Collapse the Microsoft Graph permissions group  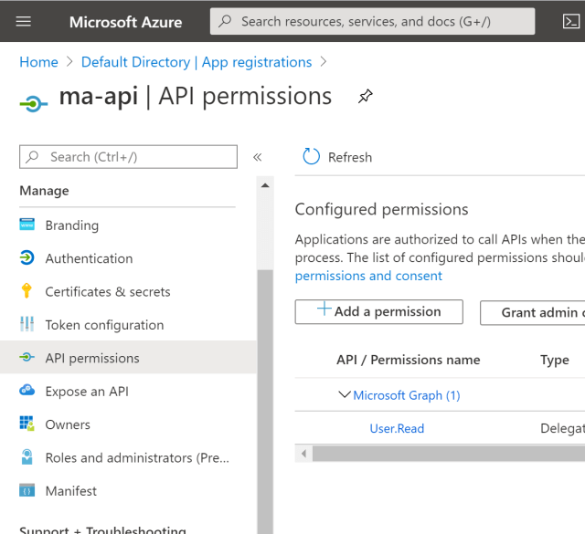pos(345,395)
